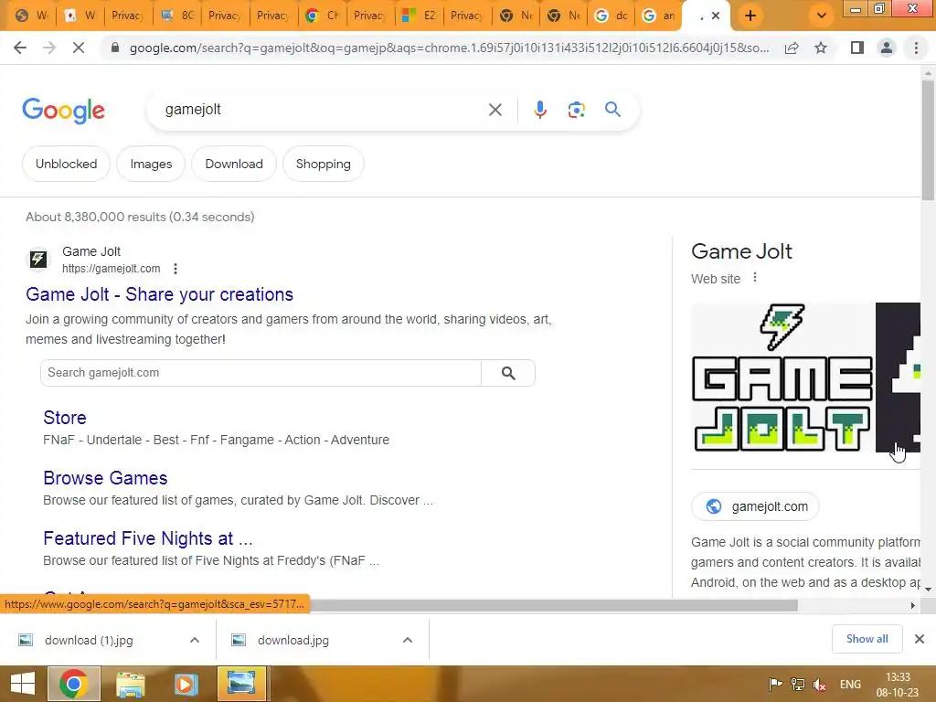Go back to the previous page
The width and height of the screenshot is (936, 702).
coord(20,48)
